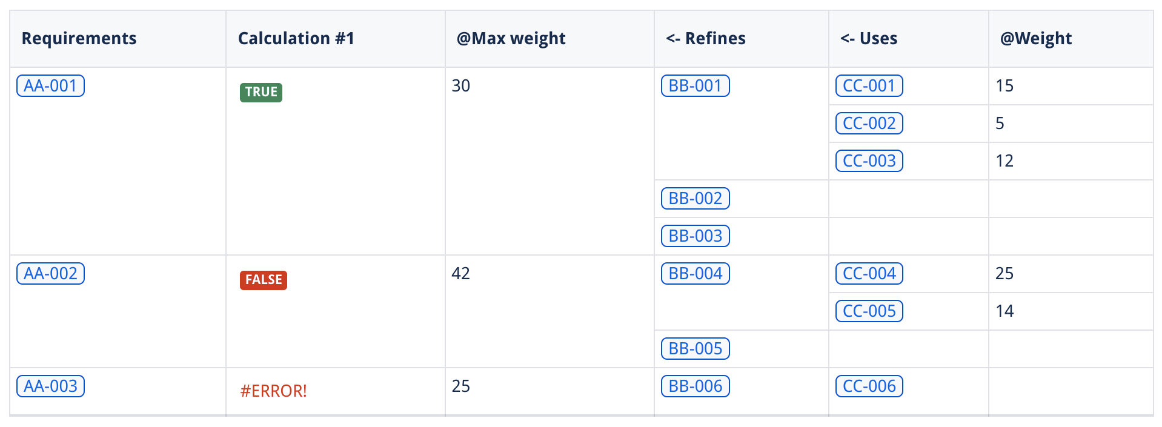
Task: Click the BB-002 refines link
Action: coord(695,199)
